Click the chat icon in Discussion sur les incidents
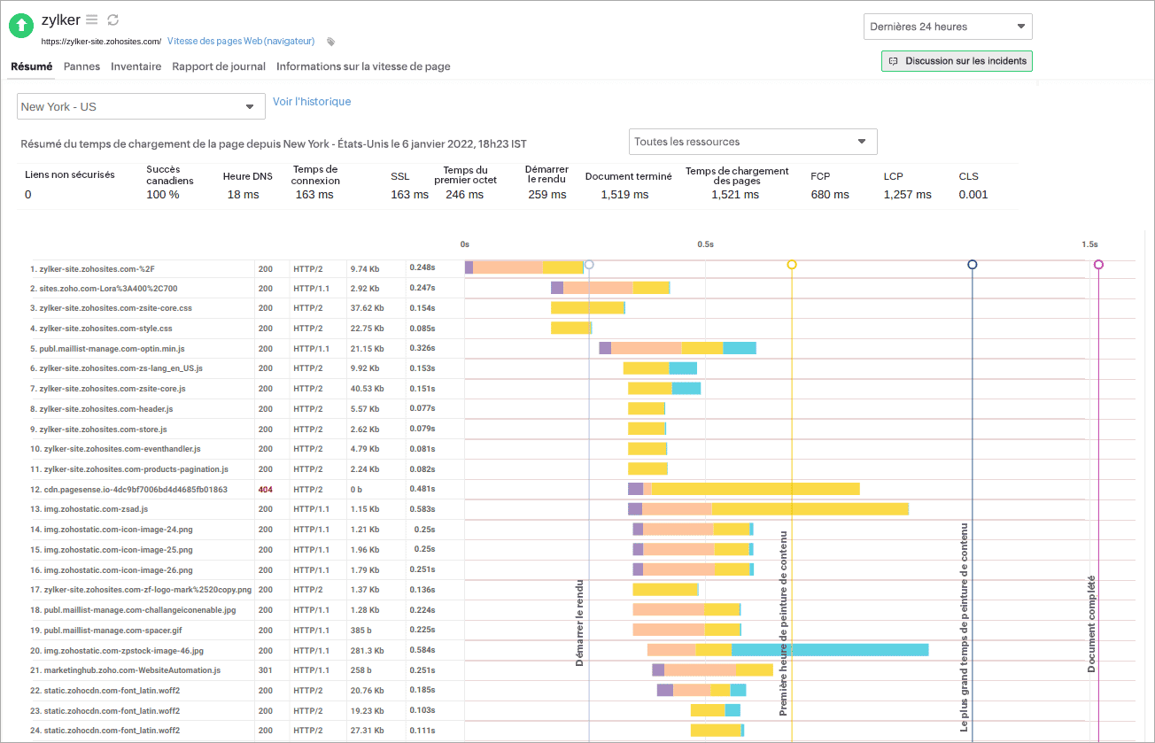This screenshot has height=743, width=1155. (893, 61)
